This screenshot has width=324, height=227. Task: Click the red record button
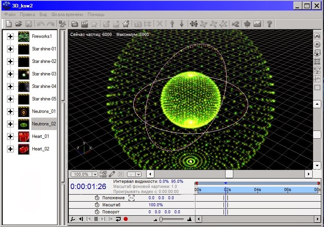pos(125,219)
